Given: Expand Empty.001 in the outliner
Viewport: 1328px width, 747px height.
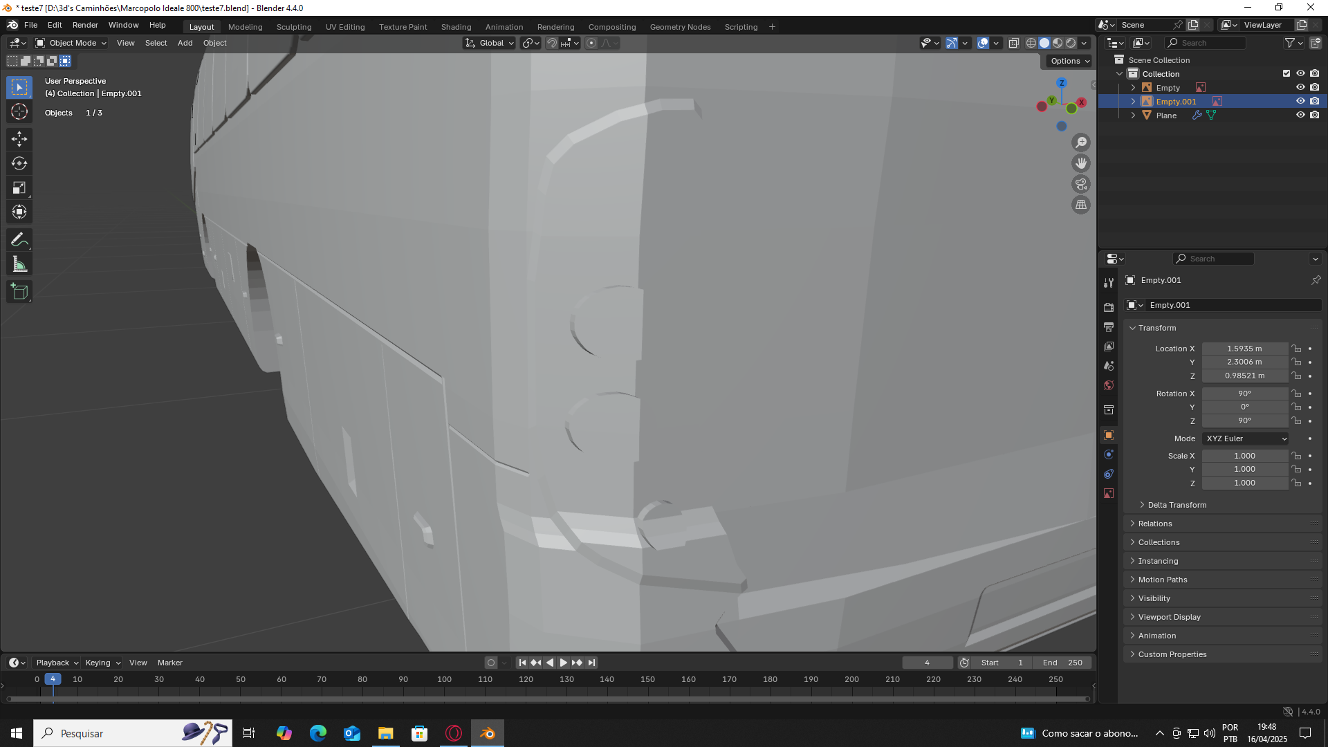Looking at the screenshot, I should (x=1133, y=102).
